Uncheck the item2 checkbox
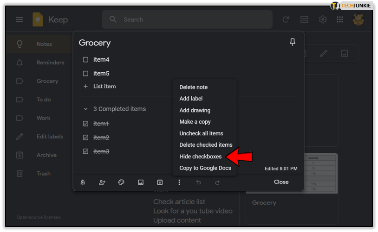Screen dimensions: 378x232 85,138
